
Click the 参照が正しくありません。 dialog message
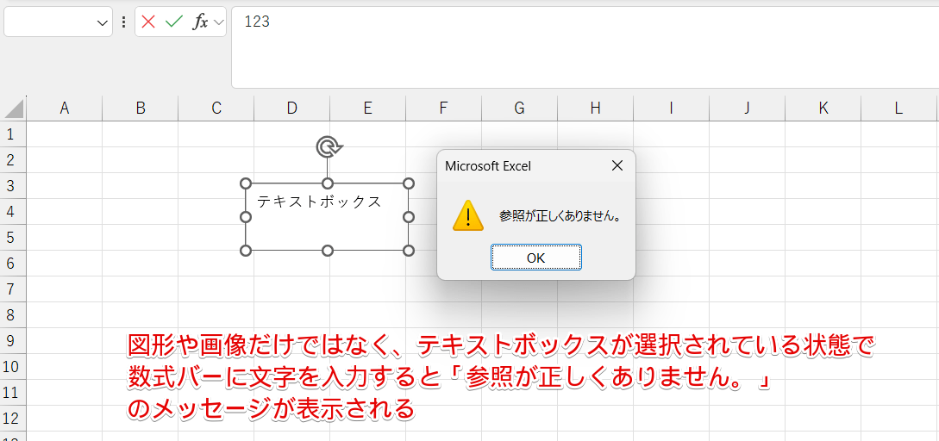pos(560,216)
